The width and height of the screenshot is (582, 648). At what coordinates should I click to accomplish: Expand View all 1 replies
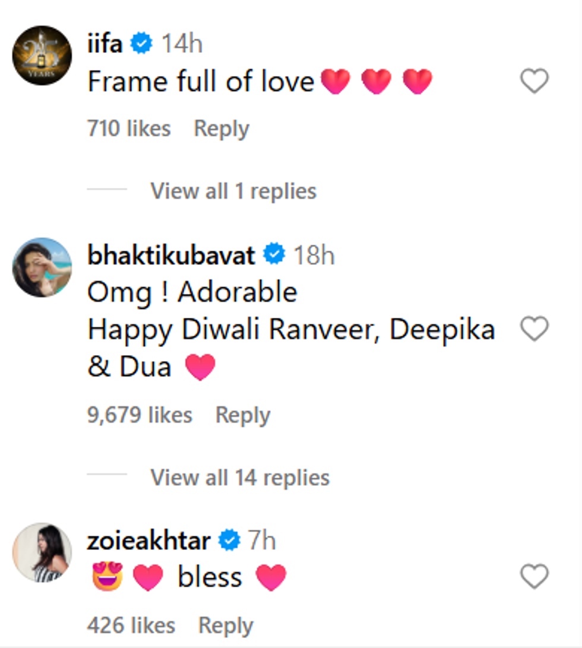(x=233, y=191)
